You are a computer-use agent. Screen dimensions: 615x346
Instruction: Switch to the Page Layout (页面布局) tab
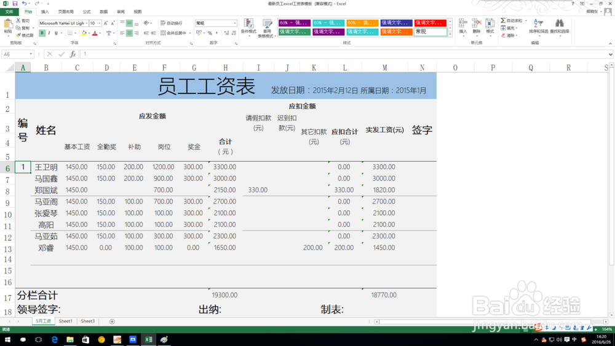click(66, 12)
